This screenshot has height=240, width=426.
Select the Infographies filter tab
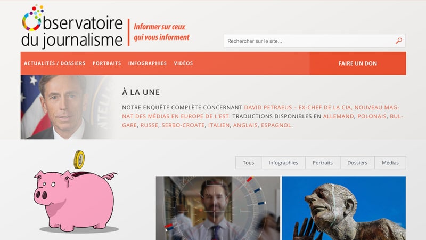tap(283, 163)
